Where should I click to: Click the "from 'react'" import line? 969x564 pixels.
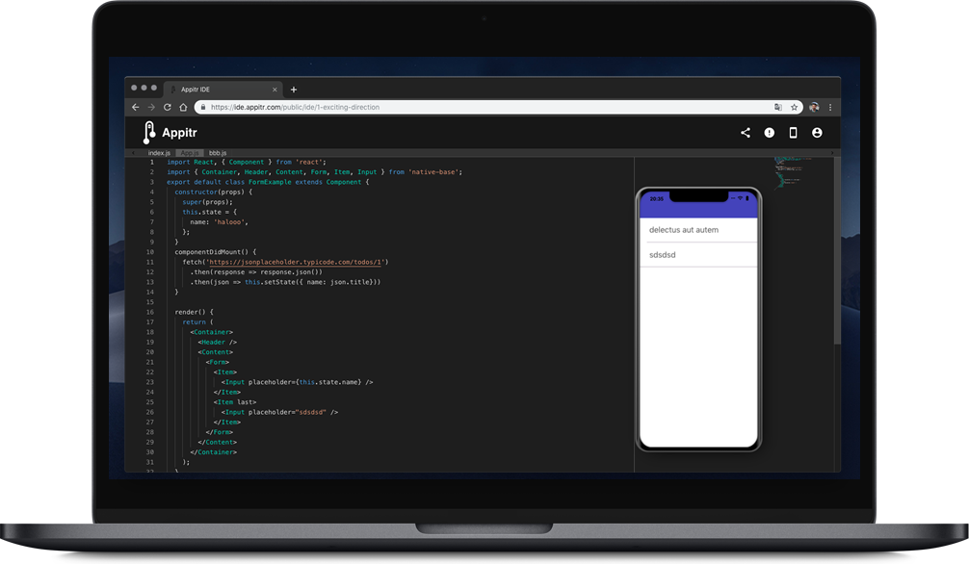247,162
